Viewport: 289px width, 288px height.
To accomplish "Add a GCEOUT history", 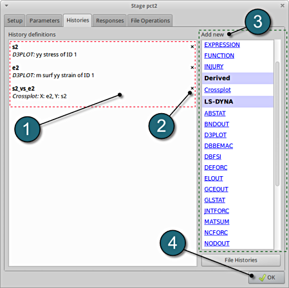I will [216, 189].
